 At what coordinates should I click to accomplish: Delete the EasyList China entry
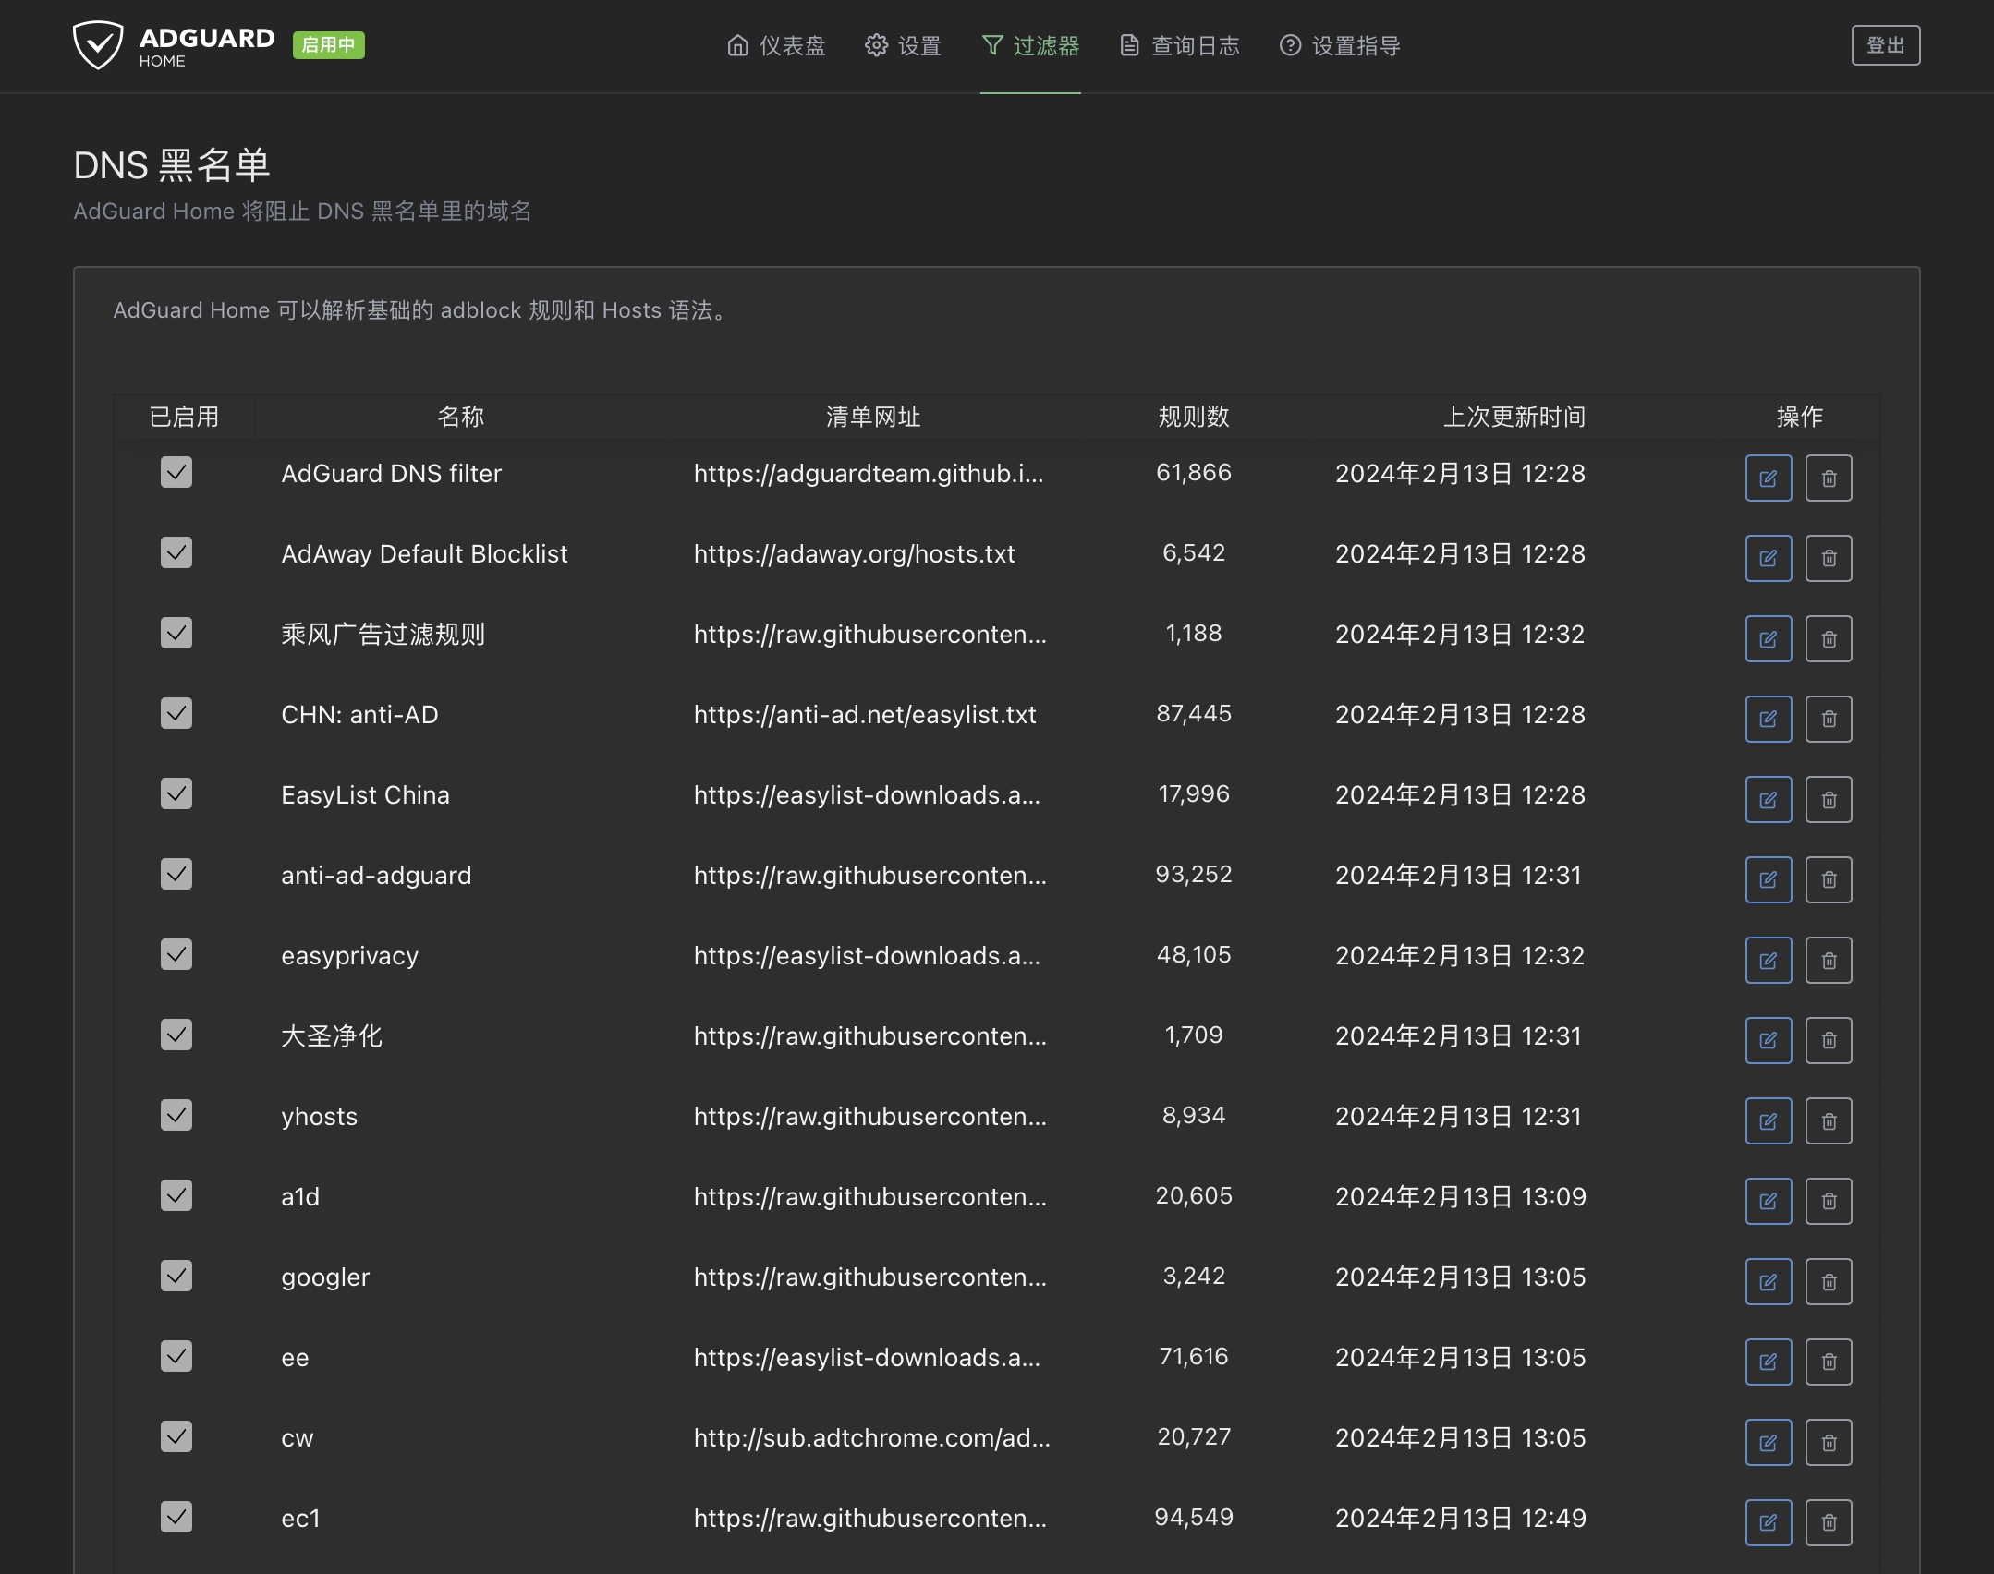coord(1829,799)
